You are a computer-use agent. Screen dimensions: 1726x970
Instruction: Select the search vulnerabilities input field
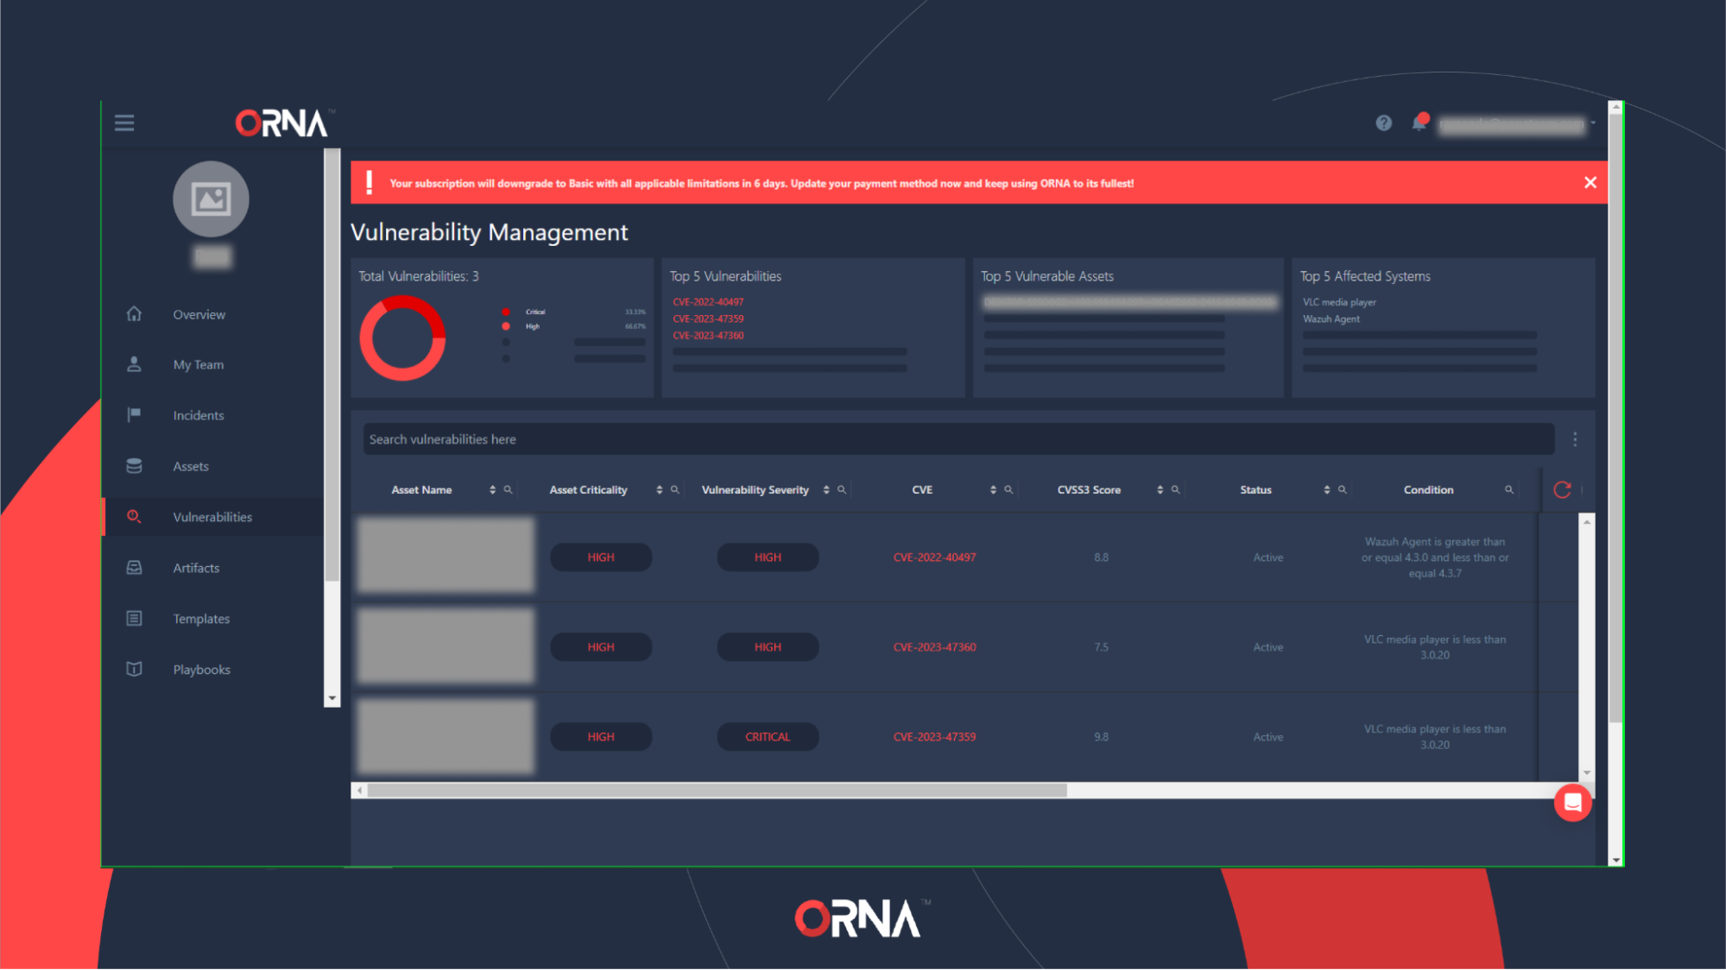tap(957, 438)
